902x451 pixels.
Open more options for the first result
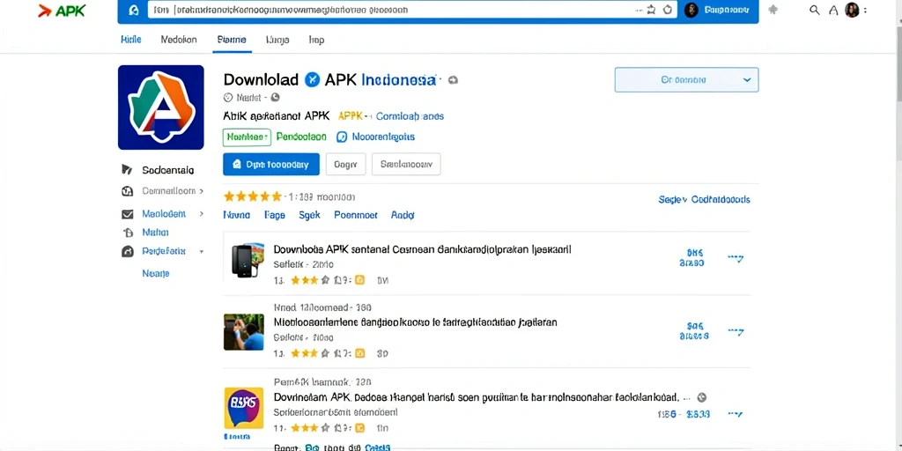[736, 258]
